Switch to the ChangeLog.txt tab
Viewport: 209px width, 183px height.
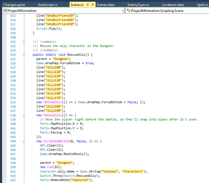click(x=14, y=5)
